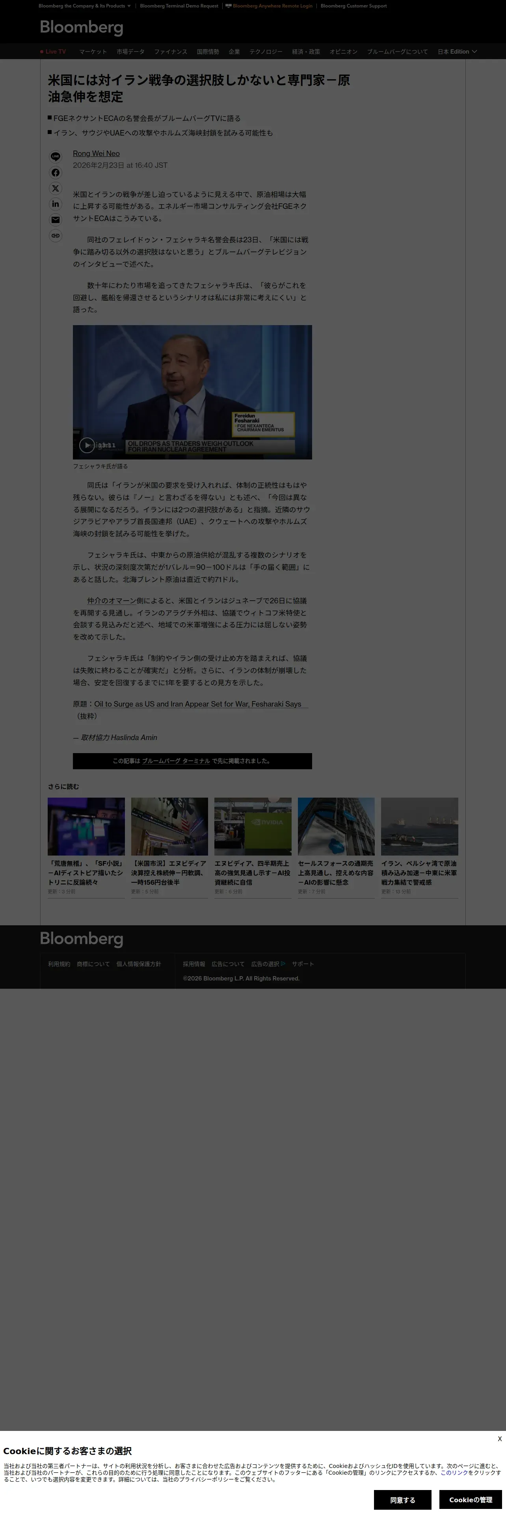
Task: Click the さらに読む section heading
Action: (x=63, y=787)
